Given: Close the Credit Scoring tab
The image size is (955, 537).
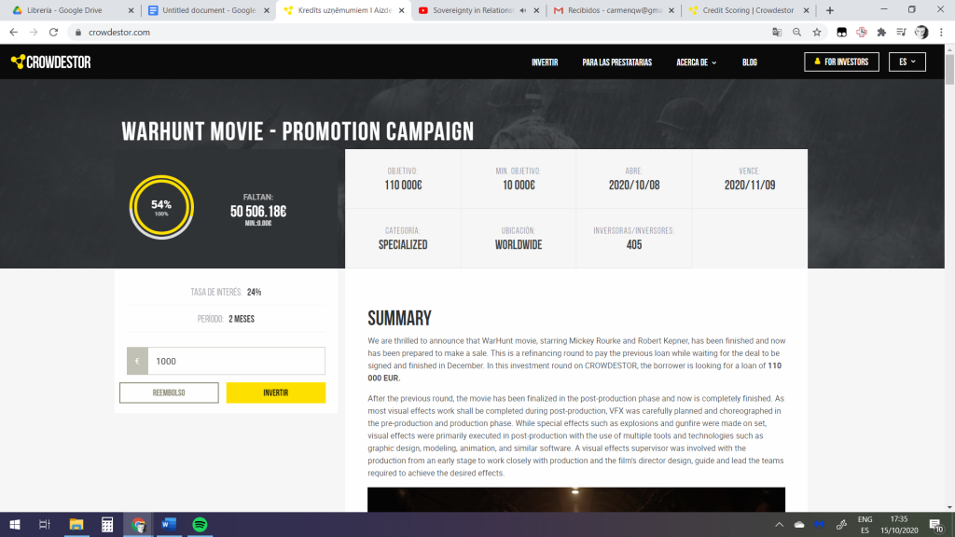Looking at the screenshot, I should (807, 10).
